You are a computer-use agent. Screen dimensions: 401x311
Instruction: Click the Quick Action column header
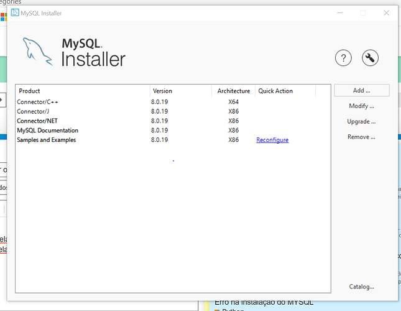point(285,91)
